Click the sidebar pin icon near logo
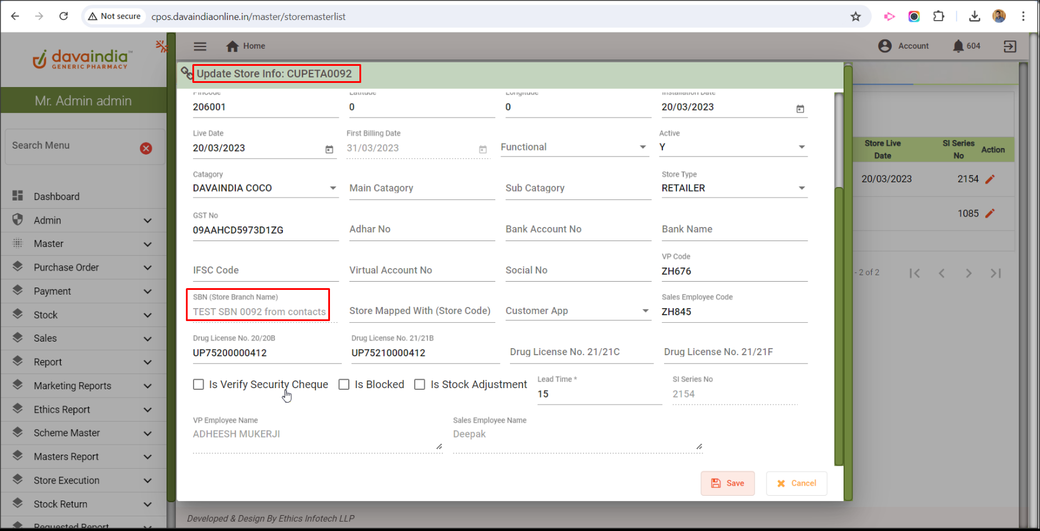Image resolution: width=1040 pixels, height=531 pixels. click(x=161, y=46)
